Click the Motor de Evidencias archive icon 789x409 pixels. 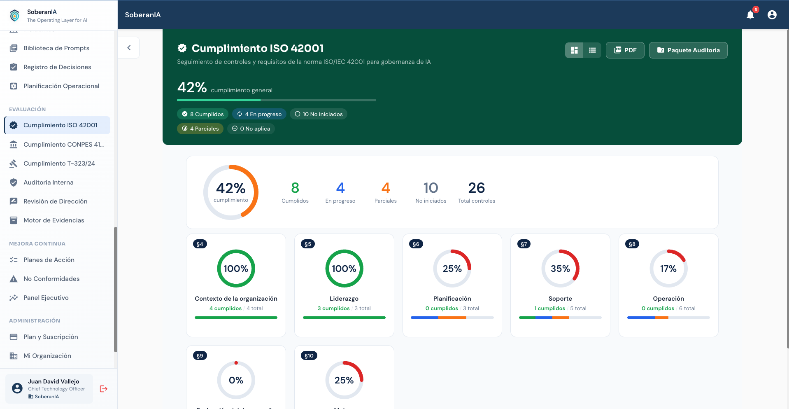14,220
